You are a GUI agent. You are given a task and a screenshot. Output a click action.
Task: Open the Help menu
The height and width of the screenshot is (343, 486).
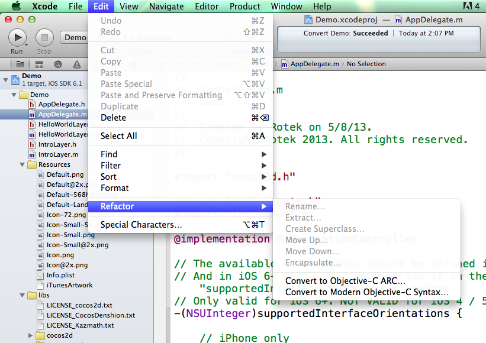click(x=322, y=6)
